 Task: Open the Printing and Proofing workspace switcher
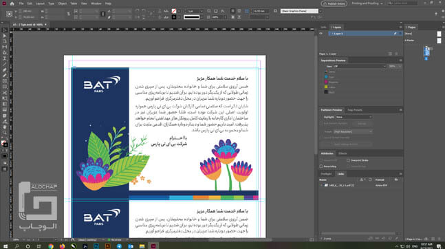tap(367, 3)
